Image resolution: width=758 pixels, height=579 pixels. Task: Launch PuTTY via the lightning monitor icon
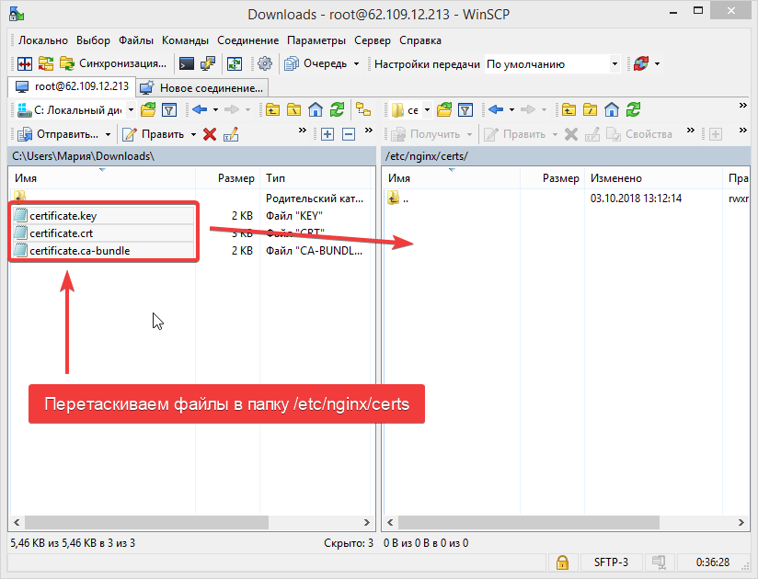(x=208, y=63)
